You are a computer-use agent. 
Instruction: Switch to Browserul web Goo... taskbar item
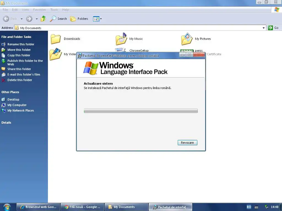click(x=38, y=207)
